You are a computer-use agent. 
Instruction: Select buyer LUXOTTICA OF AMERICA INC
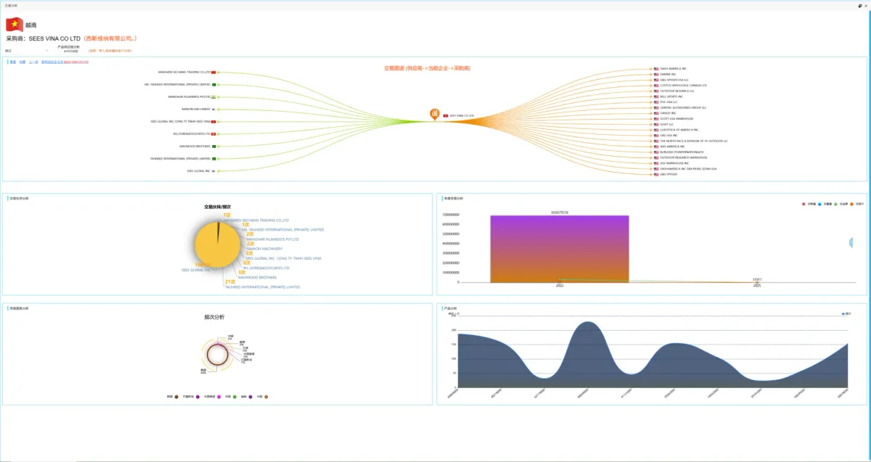click(x=679, y=130)
